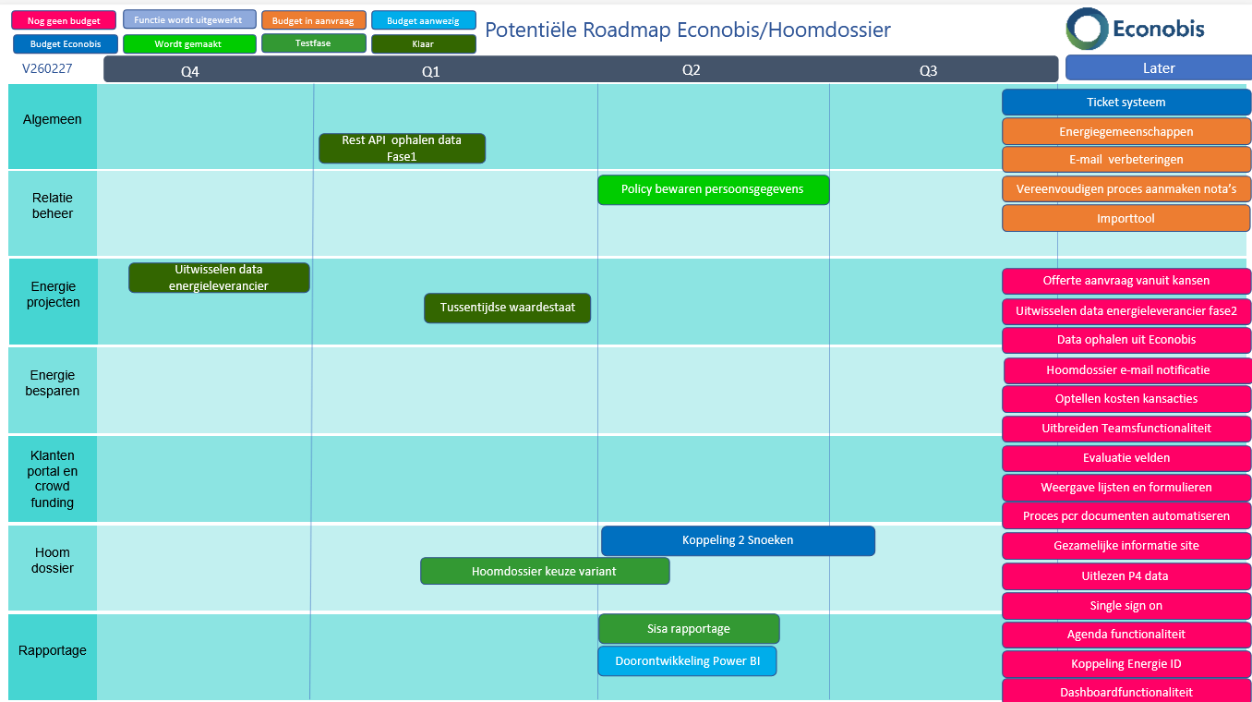
Task: Select the 'Budget in aanvraag' legend swatch
Action: click(x=314, y=20)
